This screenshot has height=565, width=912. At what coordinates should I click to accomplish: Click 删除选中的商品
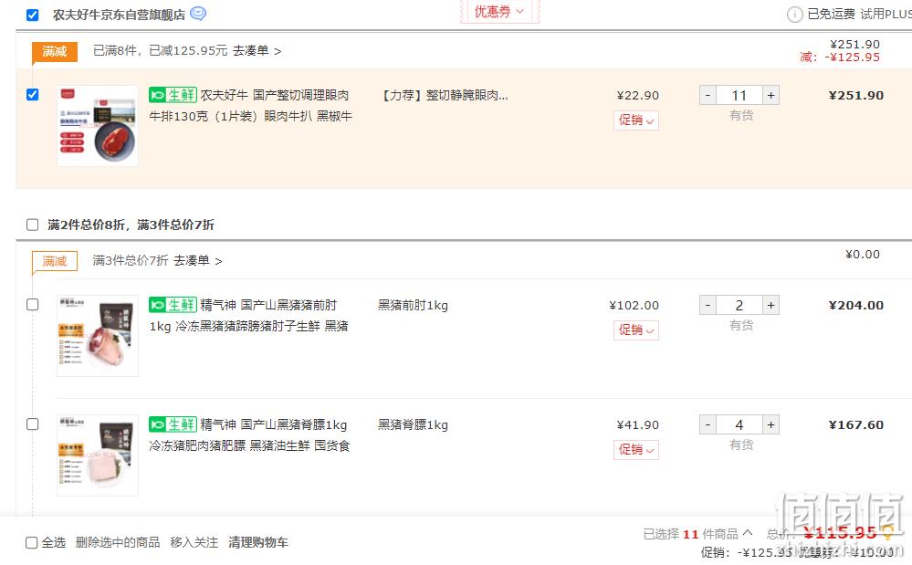pyautogui.click(x=118, y=542)
